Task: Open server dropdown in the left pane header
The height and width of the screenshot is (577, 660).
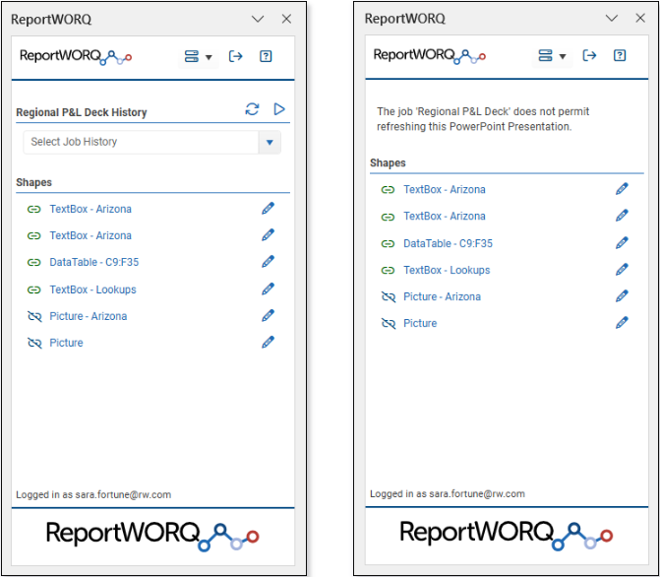Action: point(198,57)
